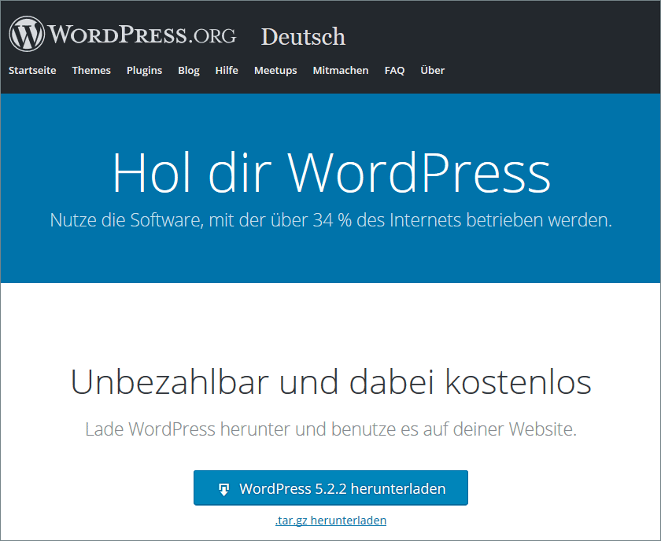
Task: Open the Themes menu item
Action: click(x=91, y=70)
